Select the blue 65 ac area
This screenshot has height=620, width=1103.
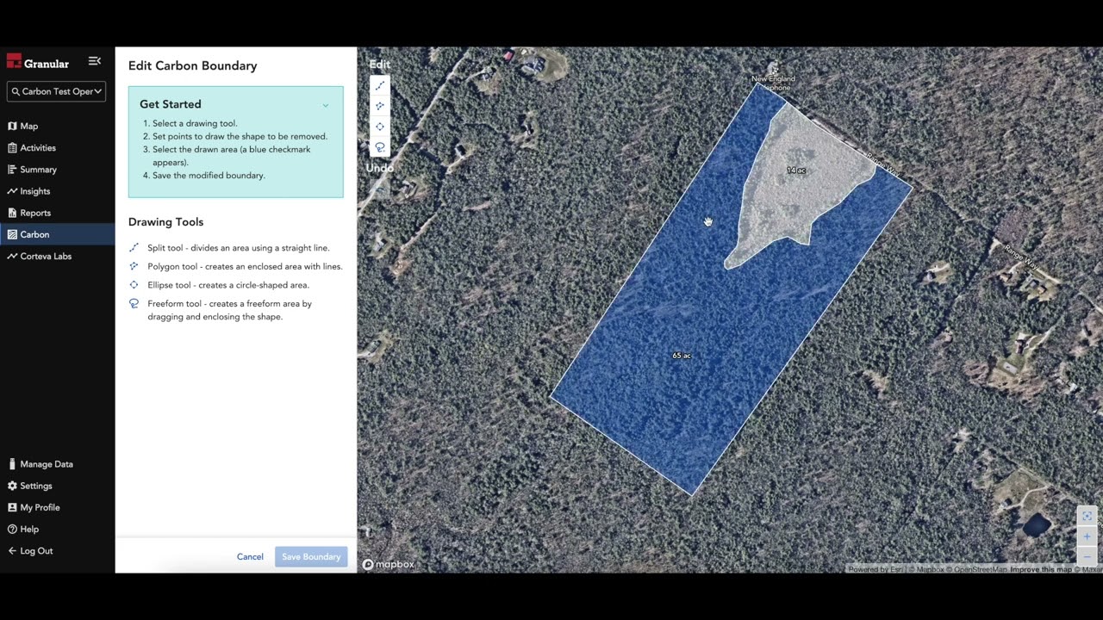pos(681,355)
